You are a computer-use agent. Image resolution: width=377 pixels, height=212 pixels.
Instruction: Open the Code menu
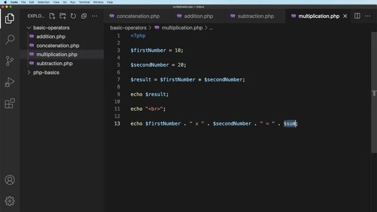(x=14, y=2)
